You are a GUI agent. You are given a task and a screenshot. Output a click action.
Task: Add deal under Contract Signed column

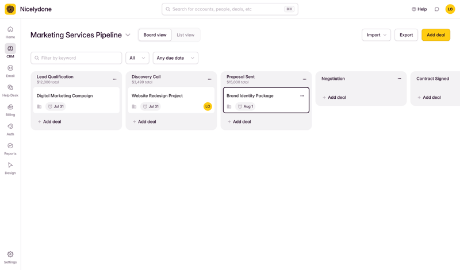click(429, 97)
